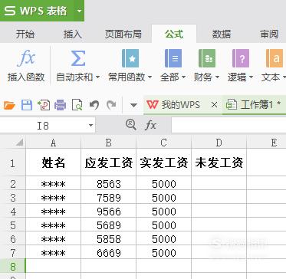Screen dimensions: 286x279
Task: Click the open folder icon
Action: 9,105
